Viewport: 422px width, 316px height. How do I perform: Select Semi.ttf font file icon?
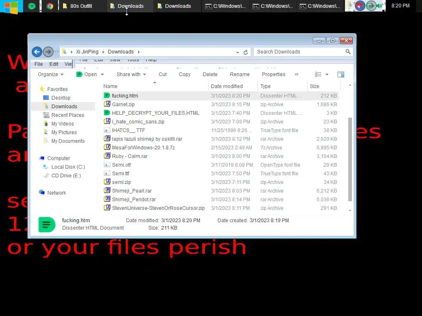coord(107,173)
